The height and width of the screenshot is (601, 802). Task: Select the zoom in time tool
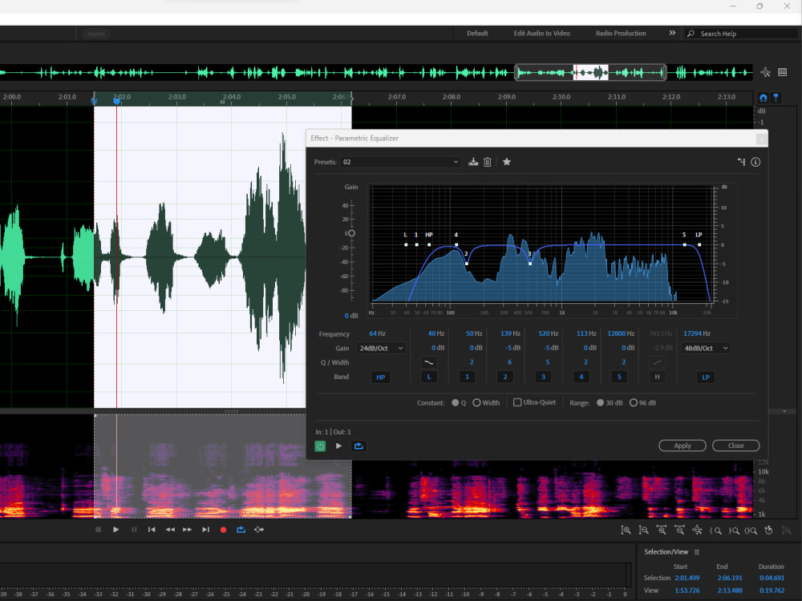coord(662,530)
